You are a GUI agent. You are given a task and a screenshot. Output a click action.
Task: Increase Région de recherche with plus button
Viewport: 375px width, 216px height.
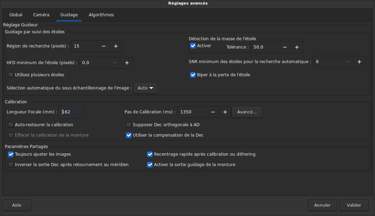click(116, 46)
